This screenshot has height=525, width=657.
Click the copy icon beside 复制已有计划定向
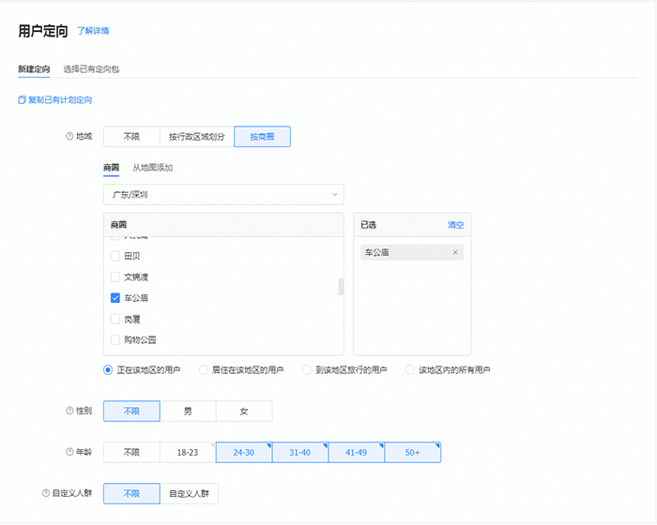pyautogui.click(x=22, y=100)
